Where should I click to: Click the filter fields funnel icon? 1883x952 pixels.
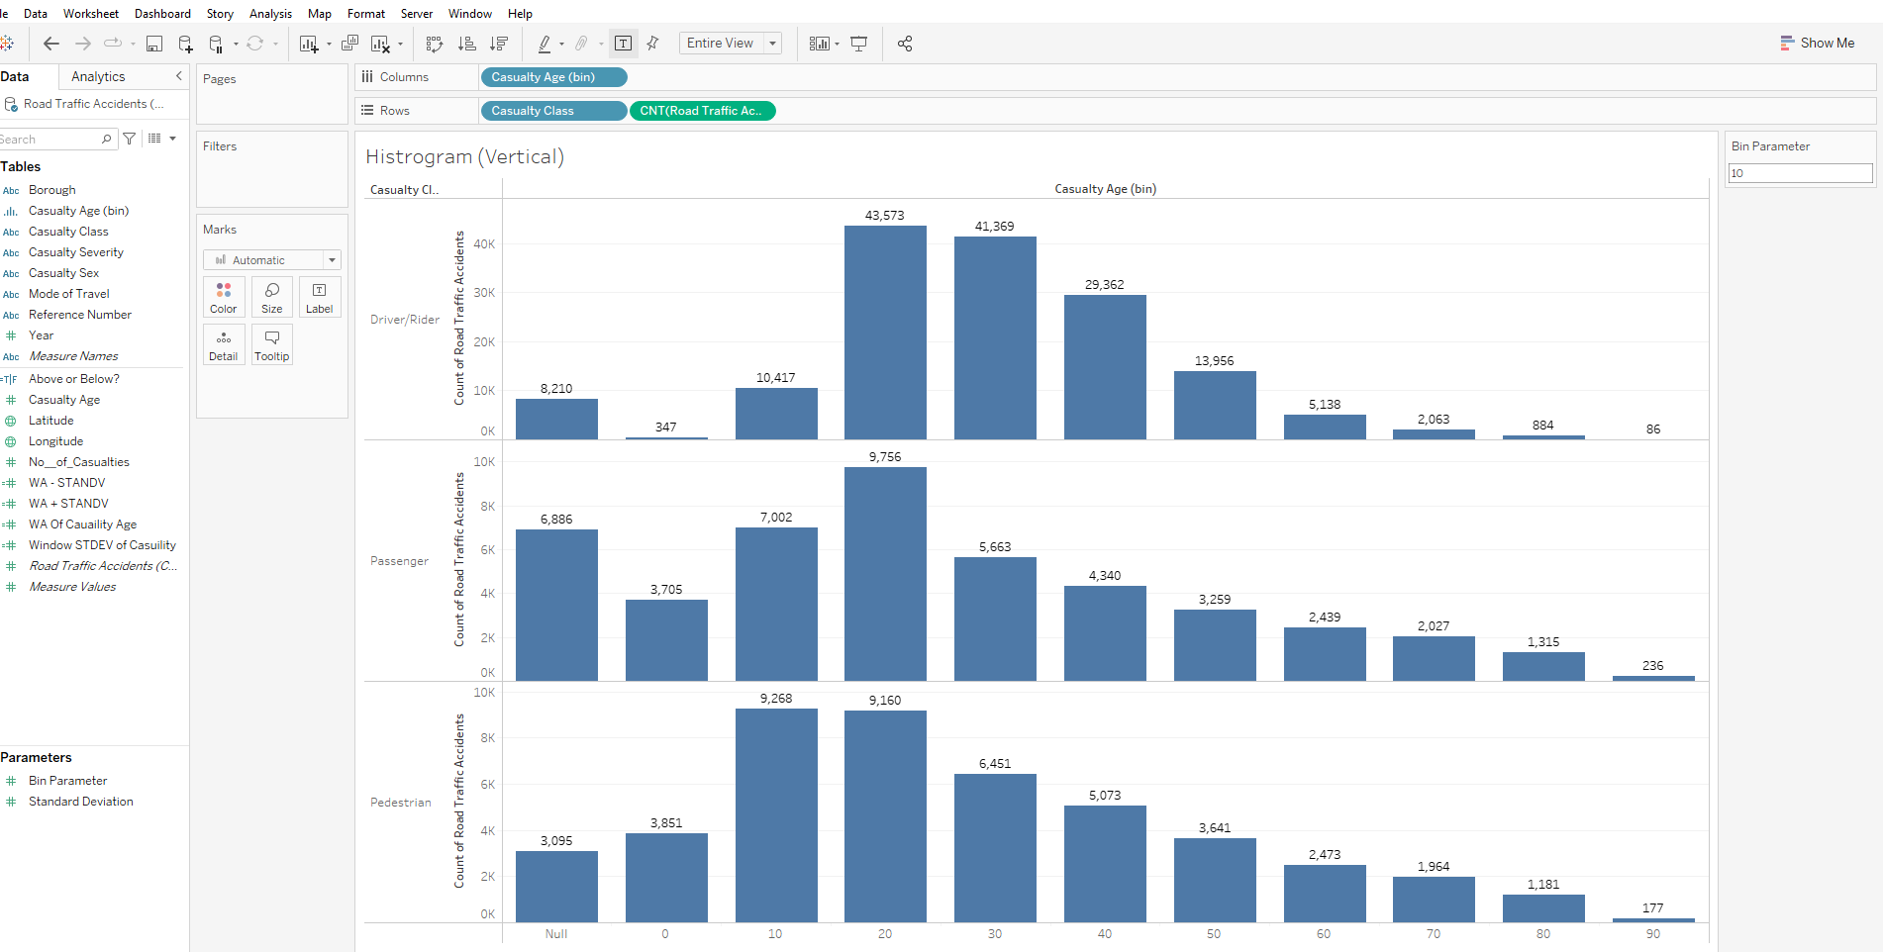[130, 139]
